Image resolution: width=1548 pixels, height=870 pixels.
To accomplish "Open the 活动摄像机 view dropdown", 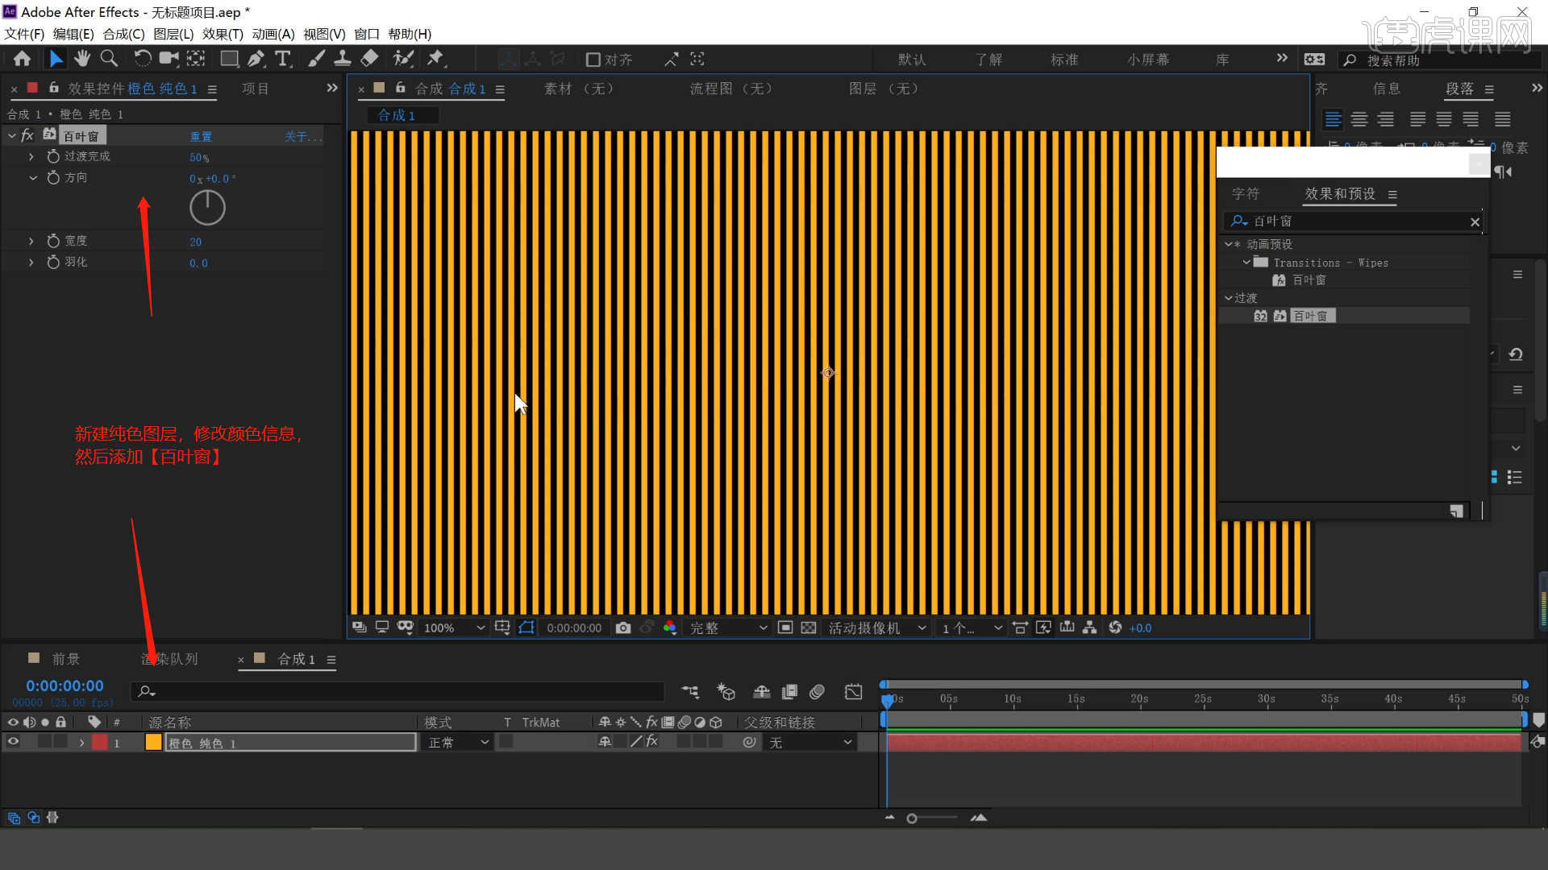I will click(876, 628).
